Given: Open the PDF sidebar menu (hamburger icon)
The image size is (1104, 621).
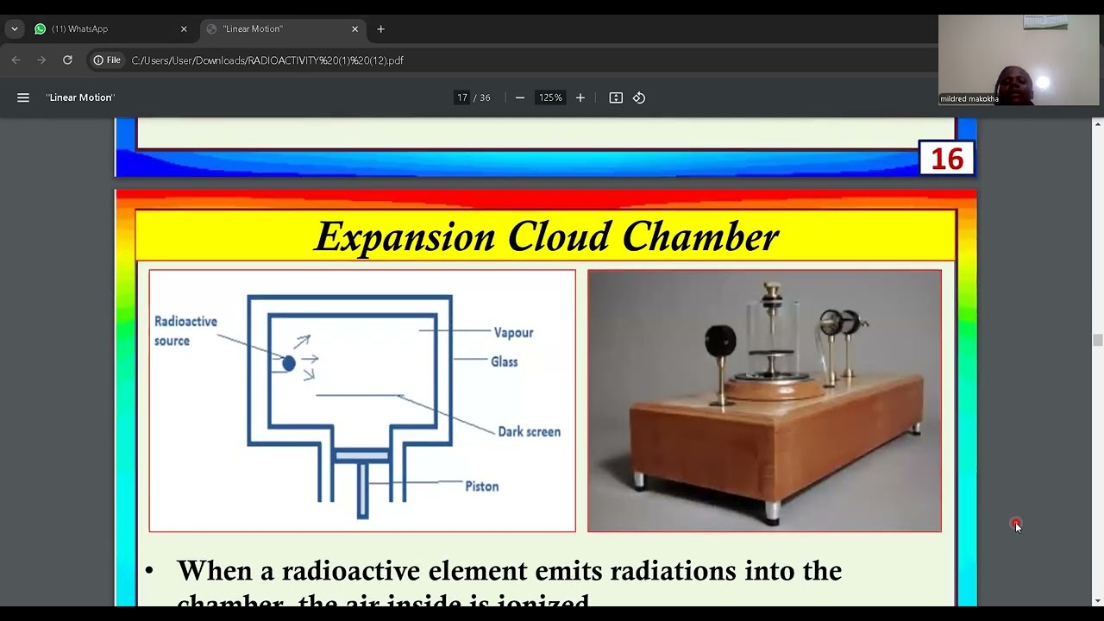Looking at the screenshot, I should coord(23,97).
